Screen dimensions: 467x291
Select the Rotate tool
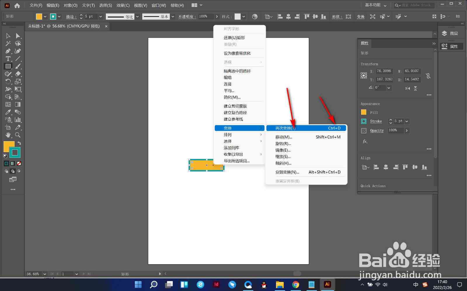[8, 81]
